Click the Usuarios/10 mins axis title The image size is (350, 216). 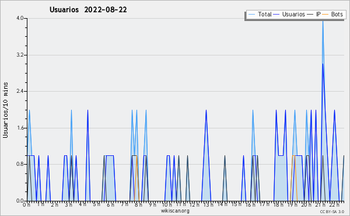pyautogui.click(x=5, y=110)
